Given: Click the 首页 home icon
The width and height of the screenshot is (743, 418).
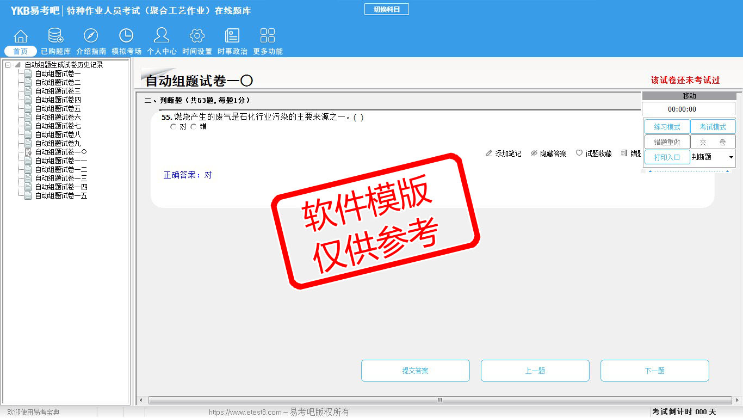Looking at the screenshot, I should 21,36.
